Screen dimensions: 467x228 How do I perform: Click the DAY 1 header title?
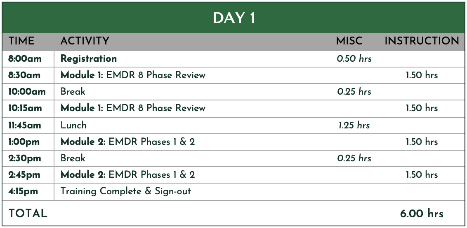(x=234, y=19)
